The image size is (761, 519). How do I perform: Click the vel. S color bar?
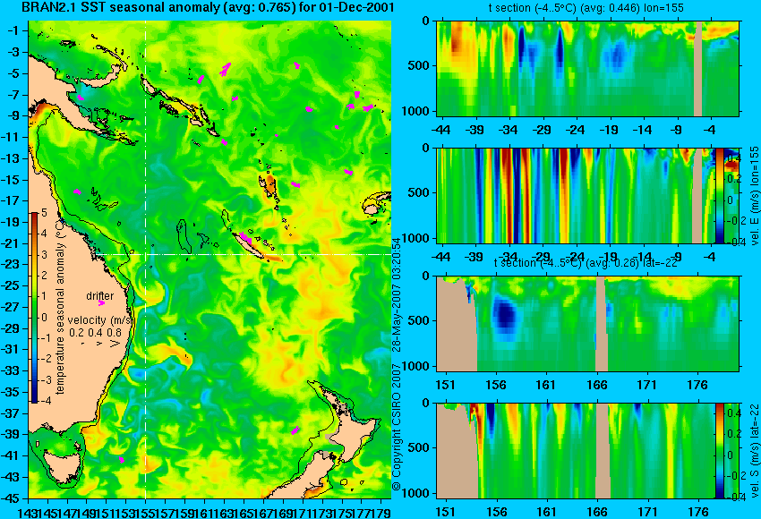pos(720,451)
